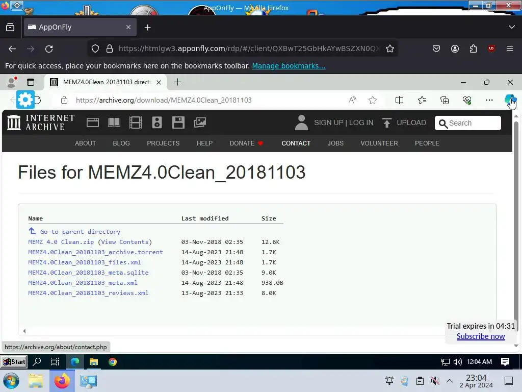Screen dimensions: 522x392
Task: Open MEMZ4.0Clean_20181103_archive.torrent link
Action: pyautogui.click(x=95, y=252)
